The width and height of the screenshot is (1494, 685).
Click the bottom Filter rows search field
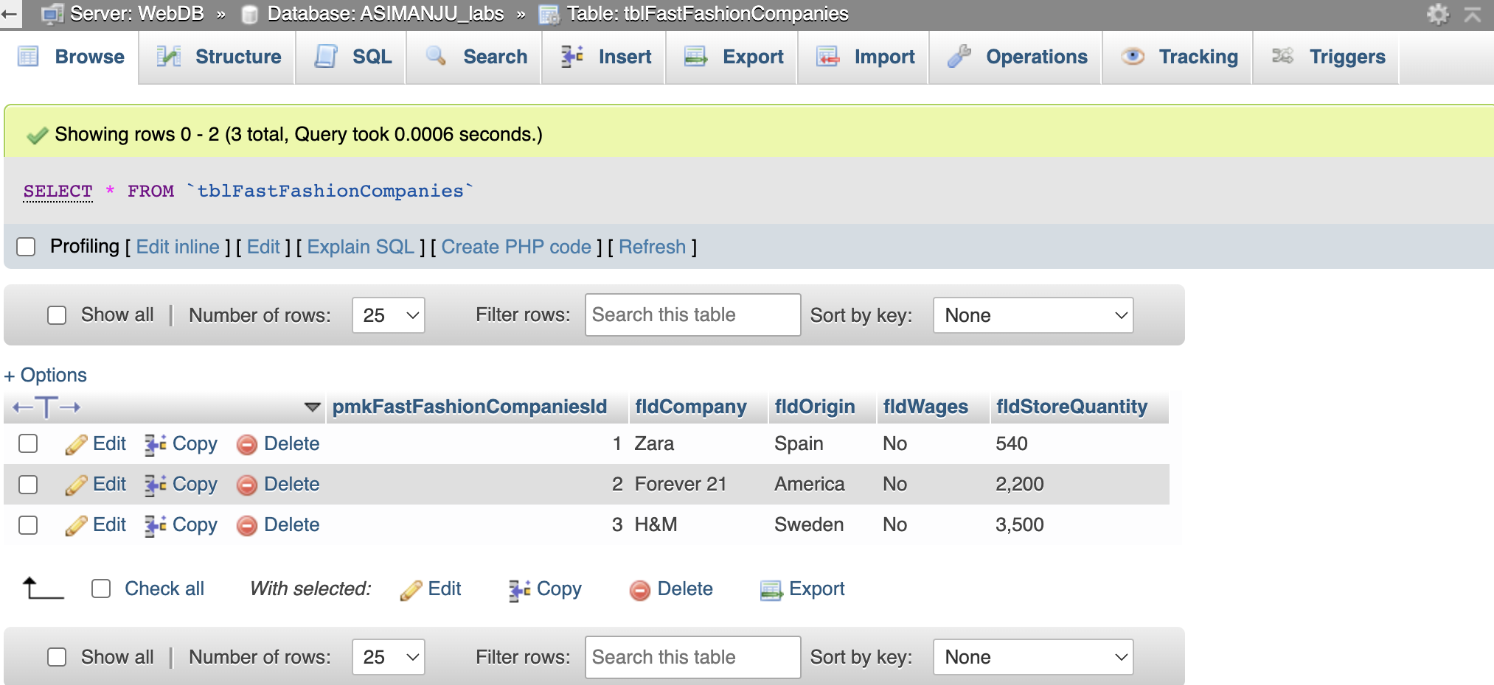pos(692,657)
